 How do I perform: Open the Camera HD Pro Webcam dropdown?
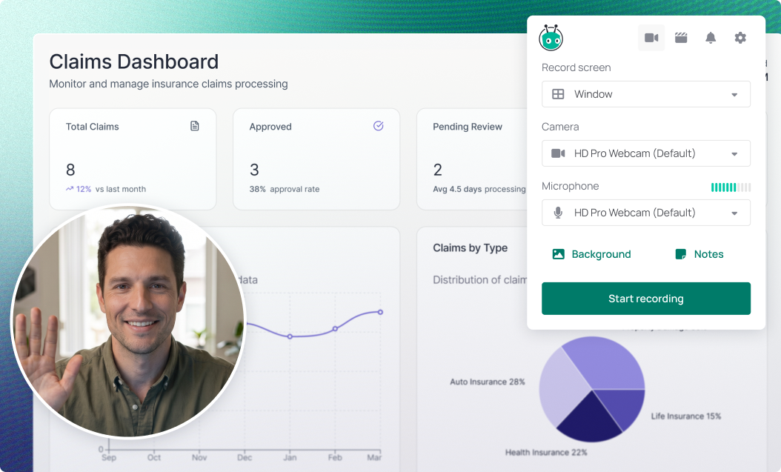(x=646, y=153)
